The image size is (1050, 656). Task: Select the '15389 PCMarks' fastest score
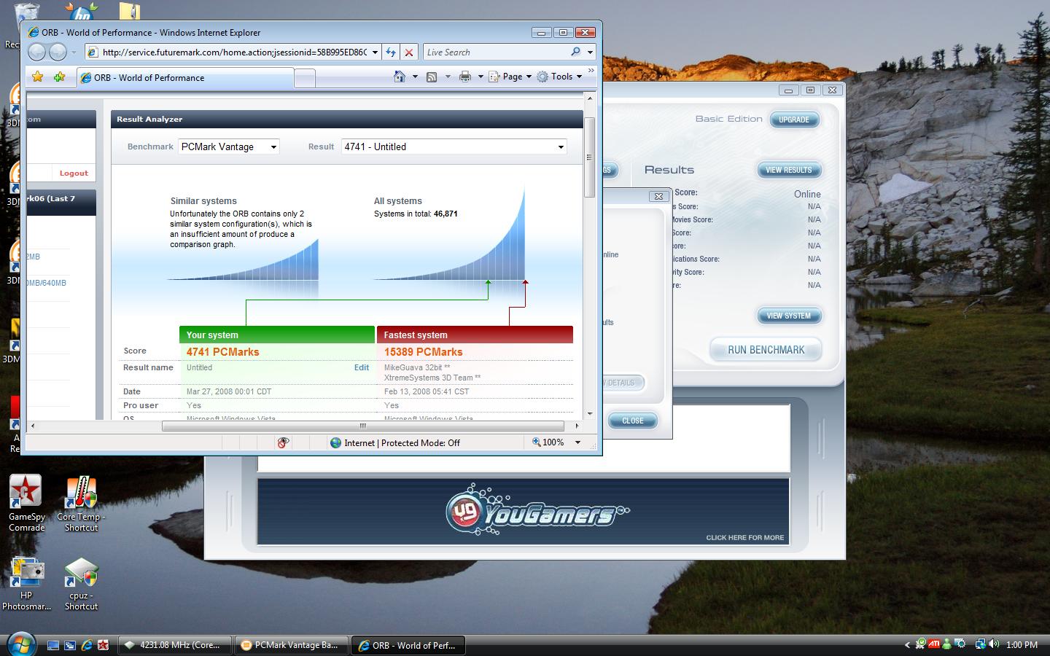tap(423, 352)
